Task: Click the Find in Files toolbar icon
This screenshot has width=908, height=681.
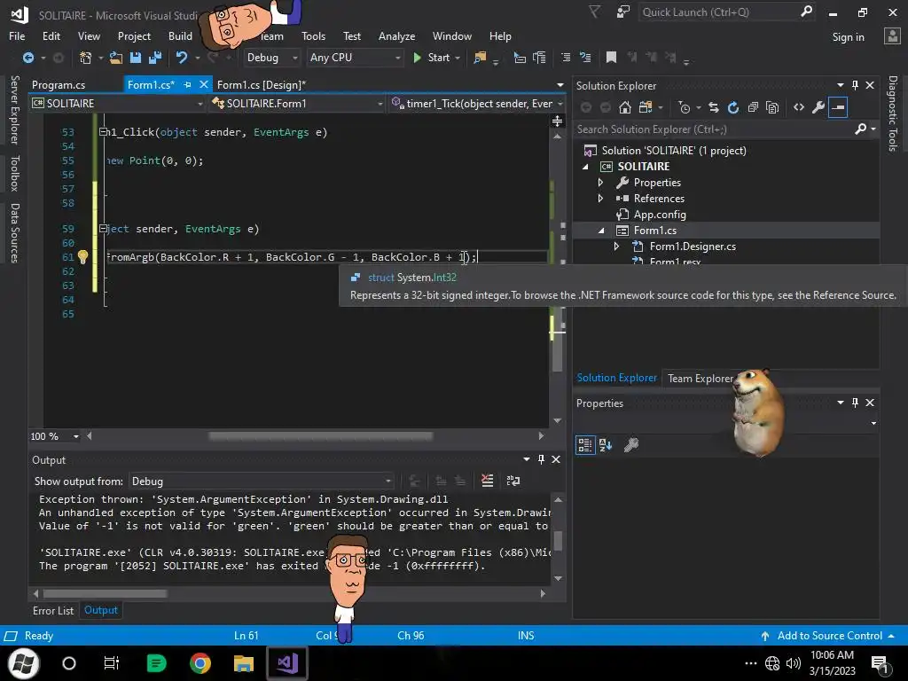Action: [x=480, y=58]
